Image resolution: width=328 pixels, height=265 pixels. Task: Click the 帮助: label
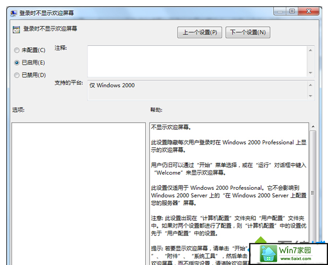(156, 110)
